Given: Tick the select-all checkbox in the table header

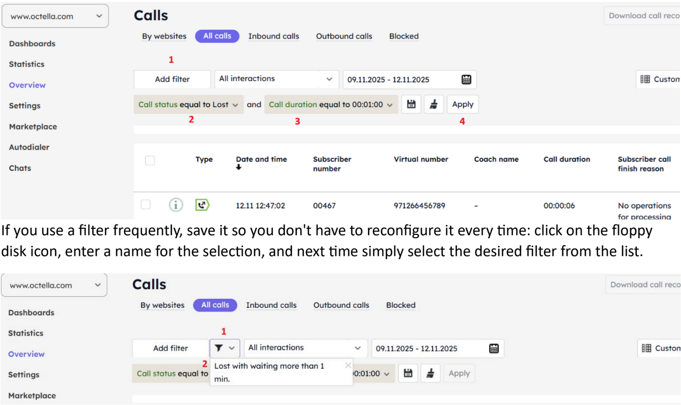Looking at the screenshot, I should 150,160.
